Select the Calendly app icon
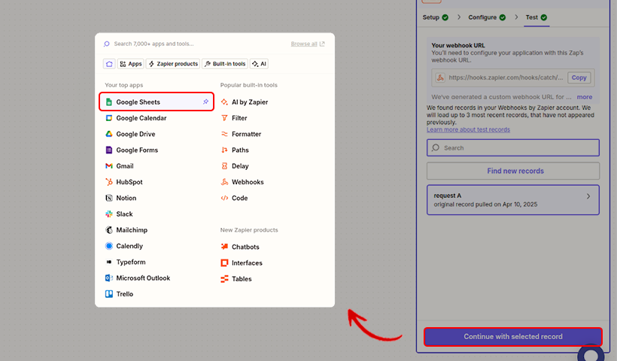Image resolution: width=617 pixels, height=361 pixels. tap(109, 246)
